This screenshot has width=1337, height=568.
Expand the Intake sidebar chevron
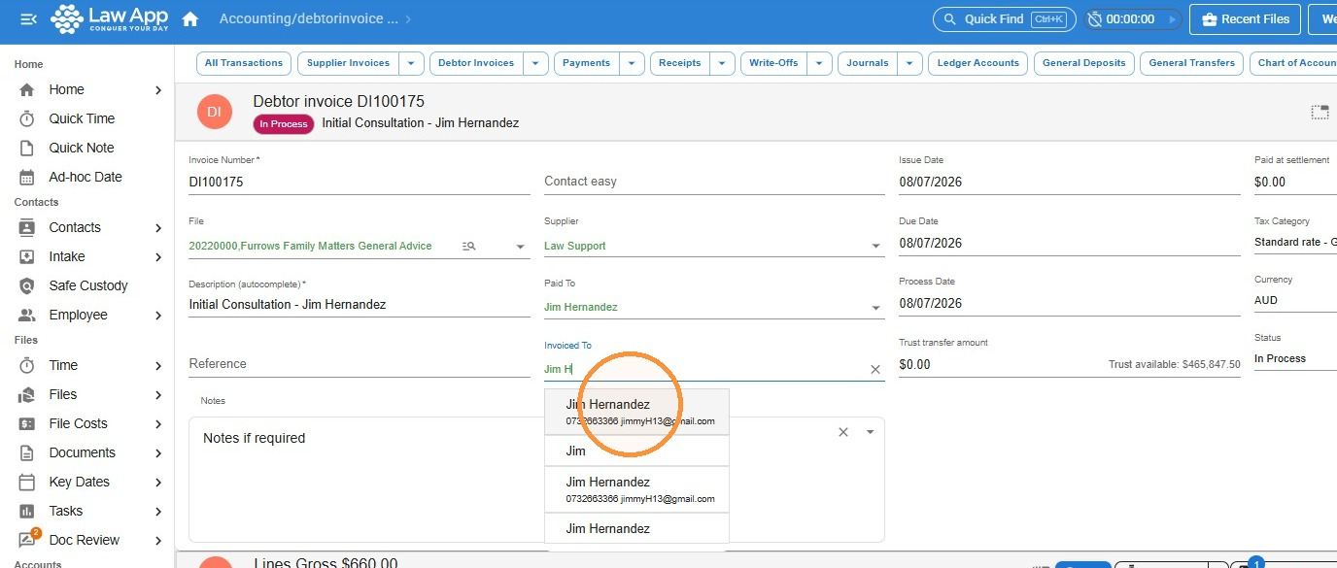click(158, 256)
